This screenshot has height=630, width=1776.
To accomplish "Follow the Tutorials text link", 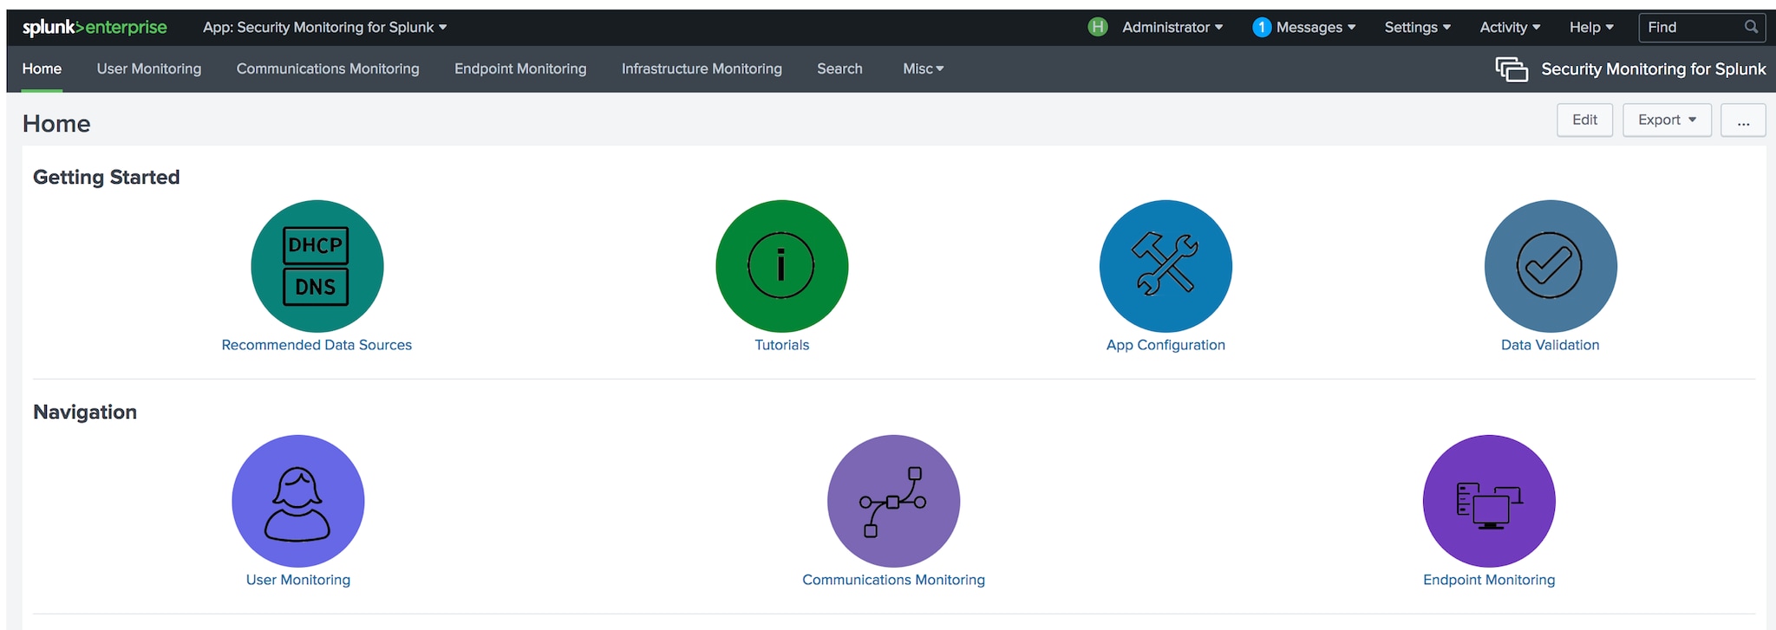I will click(x=782, y=345).
